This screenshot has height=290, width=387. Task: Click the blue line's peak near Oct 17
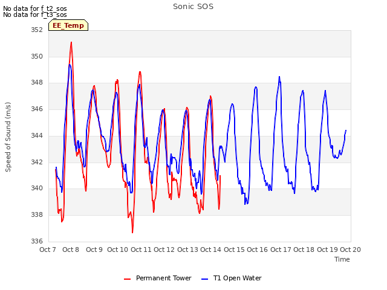click(x=279, y=77)
